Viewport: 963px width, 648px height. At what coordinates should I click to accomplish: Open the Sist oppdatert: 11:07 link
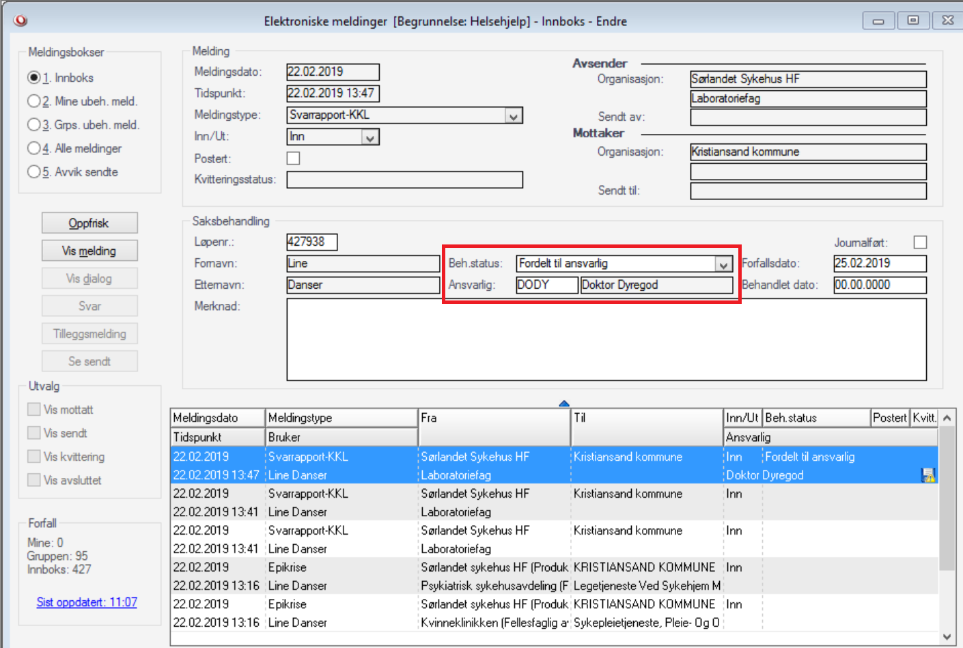[87, 602]
